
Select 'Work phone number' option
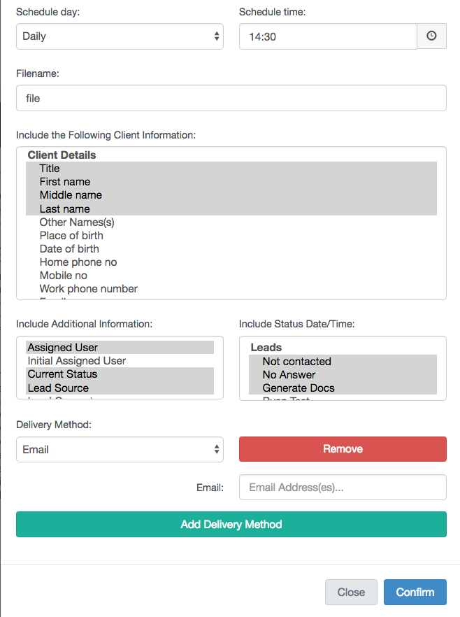(89, 289)
